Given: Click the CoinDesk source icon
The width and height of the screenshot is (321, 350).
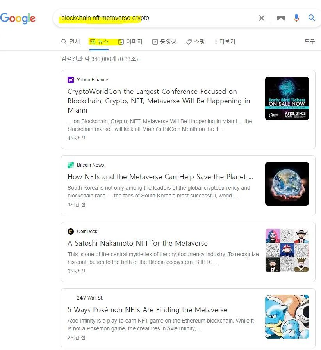Looking at the screenshot, I should pos(71,232).
